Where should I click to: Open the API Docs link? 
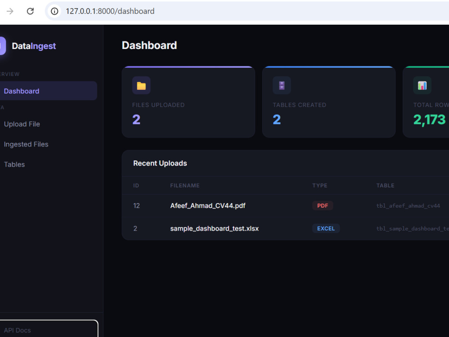(48, 330)
